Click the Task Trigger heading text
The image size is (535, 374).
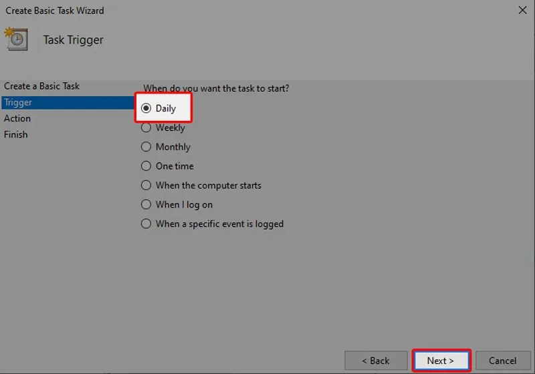[74, 40]
